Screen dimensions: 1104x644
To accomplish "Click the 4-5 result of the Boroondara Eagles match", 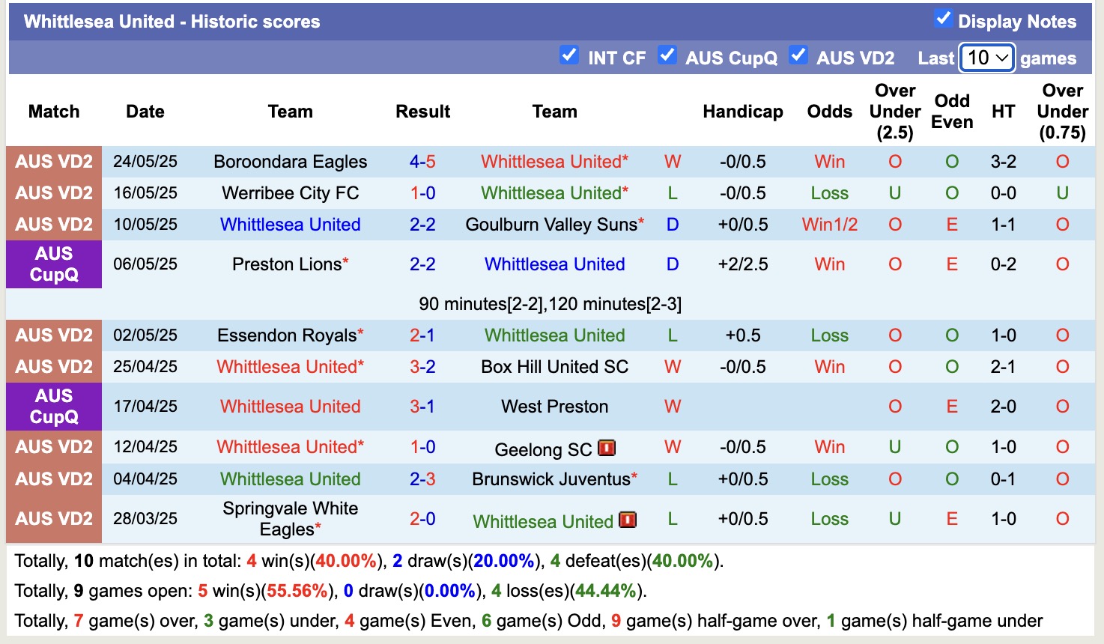I will (423, 161).
